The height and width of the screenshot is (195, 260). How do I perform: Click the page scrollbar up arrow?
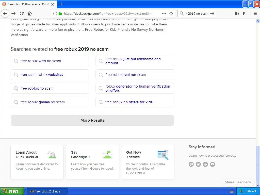[x=258, y=21]
